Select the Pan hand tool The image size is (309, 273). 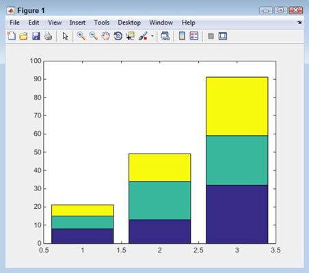[x=106, y=36]
